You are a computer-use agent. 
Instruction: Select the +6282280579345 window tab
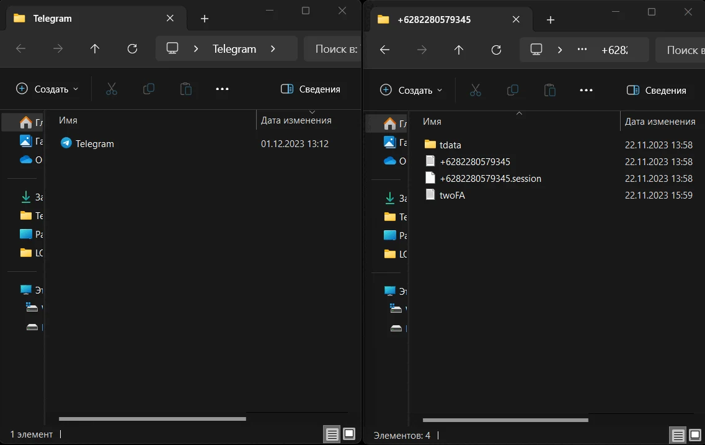[451, 20]
